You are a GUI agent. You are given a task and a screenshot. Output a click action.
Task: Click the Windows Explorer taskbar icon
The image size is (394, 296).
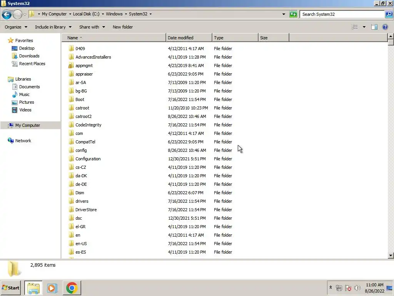tap(33, 288)
